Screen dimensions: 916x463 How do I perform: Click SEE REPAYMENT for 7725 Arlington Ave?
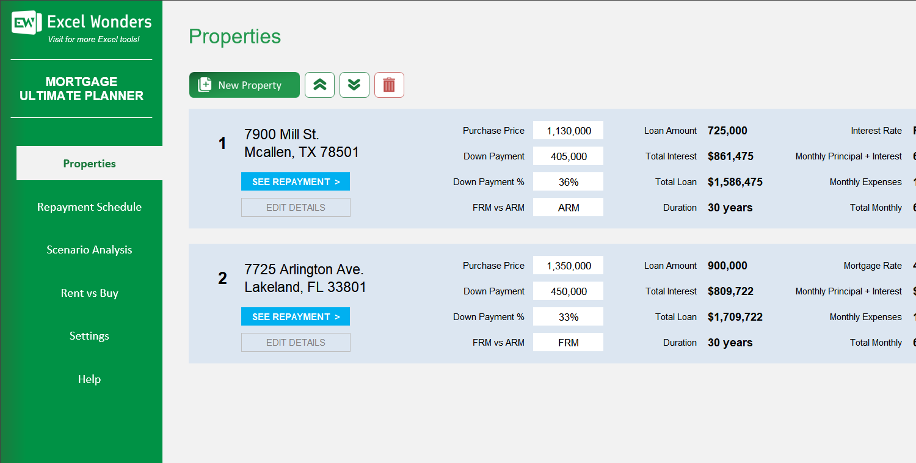tap(296, 316)
